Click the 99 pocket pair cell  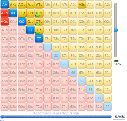pos(47,47)
